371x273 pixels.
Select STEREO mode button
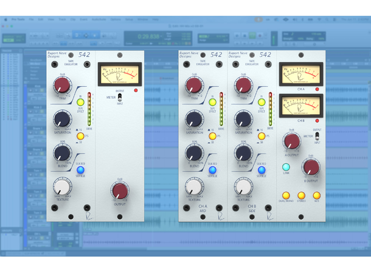click(x=301, y=195)
